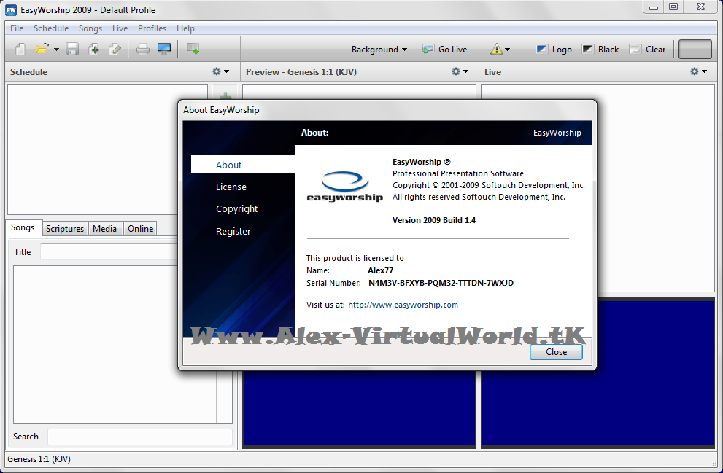Click the add-to-schedule green arrow icon
Image resolution: width=723 pixels, height=473 pixels.
(x=193, y=49)
